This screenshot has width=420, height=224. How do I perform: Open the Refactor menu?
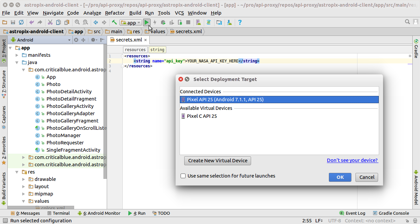[x=115, y=13]
